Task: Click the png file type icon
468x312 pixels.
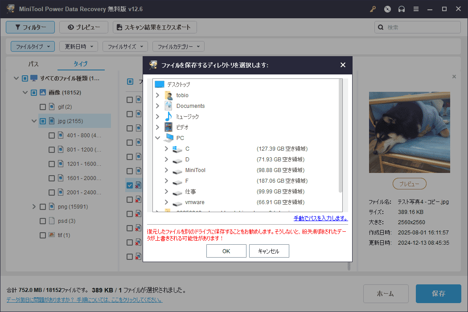Action: coord(52,207)
